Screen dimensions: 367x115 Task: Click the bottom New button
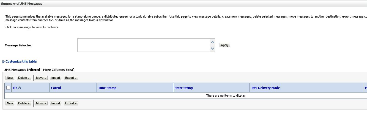tap(10, 103)
